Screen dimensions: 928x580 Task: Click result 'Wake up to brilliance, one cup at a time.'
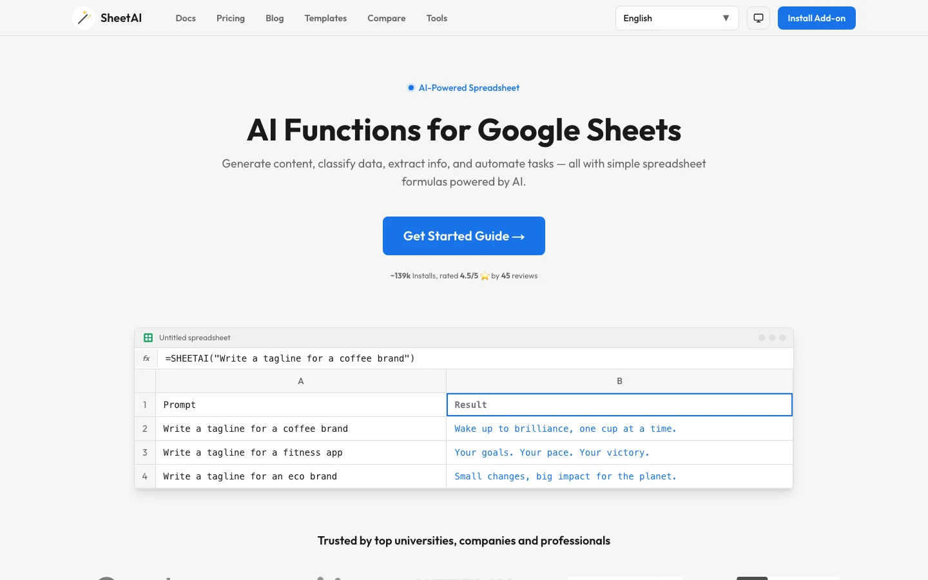coord(619,429)
